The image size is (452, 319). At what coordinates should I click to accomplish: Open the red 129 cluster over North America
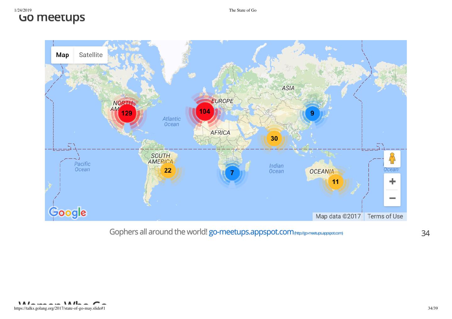pos(127,113)
